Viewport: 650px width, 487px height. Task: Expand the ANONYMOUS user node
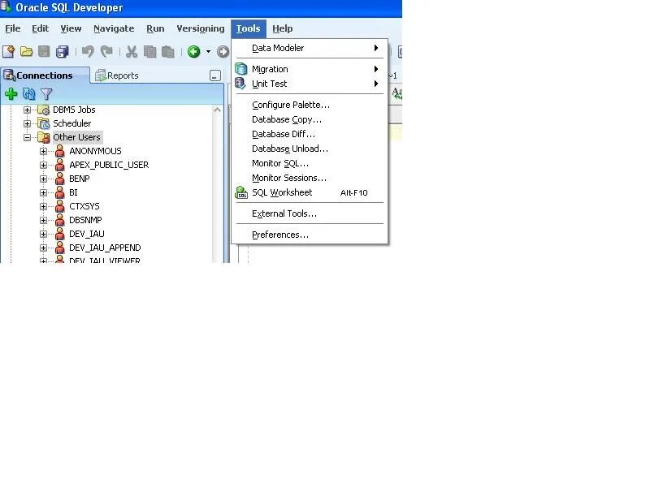coord(43,151)
